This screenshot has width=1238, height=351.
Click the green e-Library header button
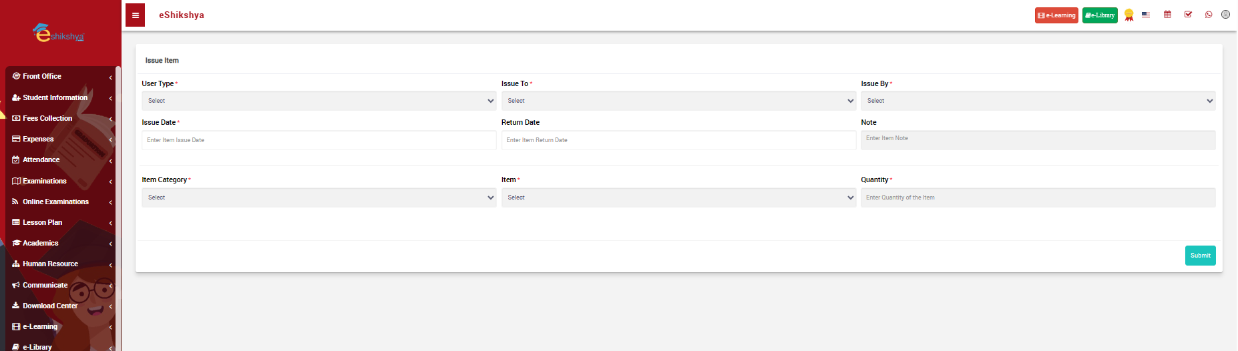coord(1100,15)
